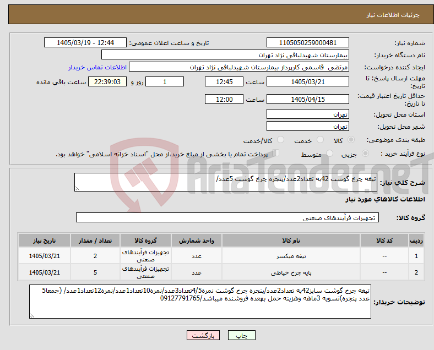Open اطلاعات تماس خریدار link

97,67
